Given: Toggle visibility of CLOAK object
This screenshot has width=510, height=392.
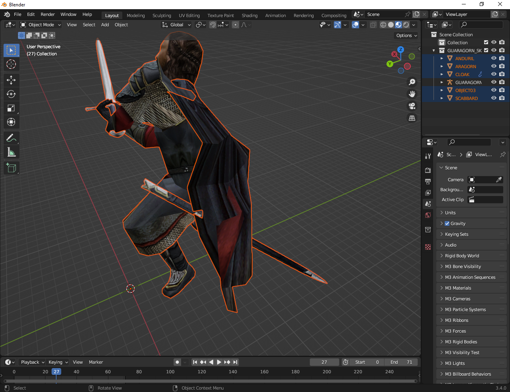Looking at the screenshot, I should (x=494, y=74).
